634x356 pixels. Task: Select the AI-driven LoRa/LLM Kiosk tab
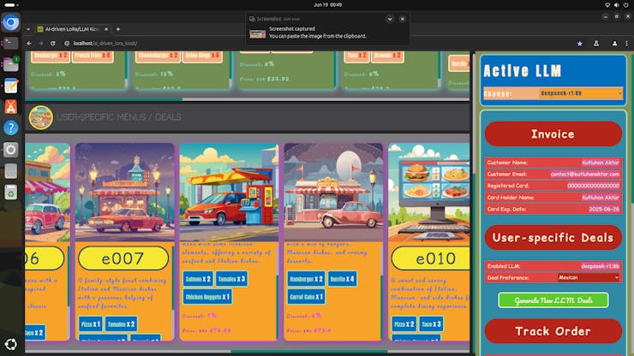click(x=72, y=29)
